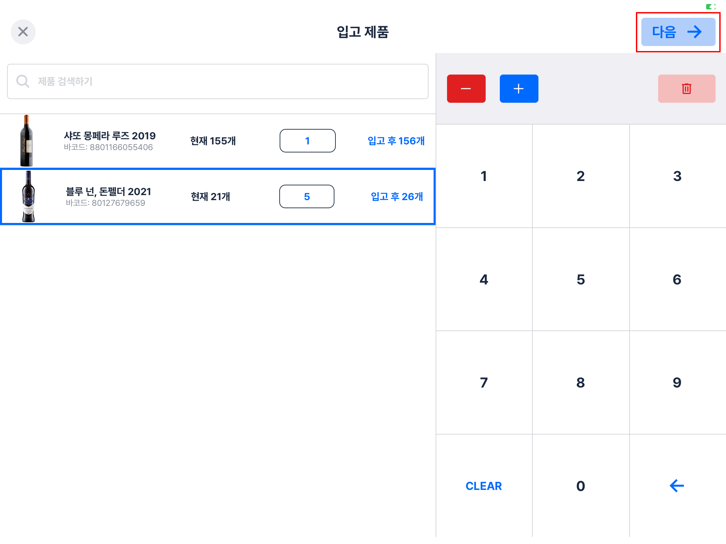Tap the backspace arrow on keypad
The width and height of the screenshot is (726, 544).
coord(677,486)
